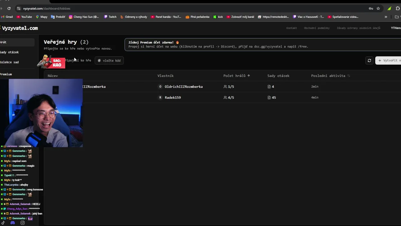Open site information icon in address bar
The height and width of the screenshot is (226, 401).
coord(19,8)
